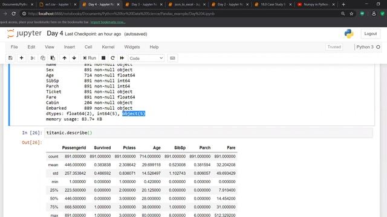
Task: Open the green extension icon in address bar
Action: coord(362,14)
